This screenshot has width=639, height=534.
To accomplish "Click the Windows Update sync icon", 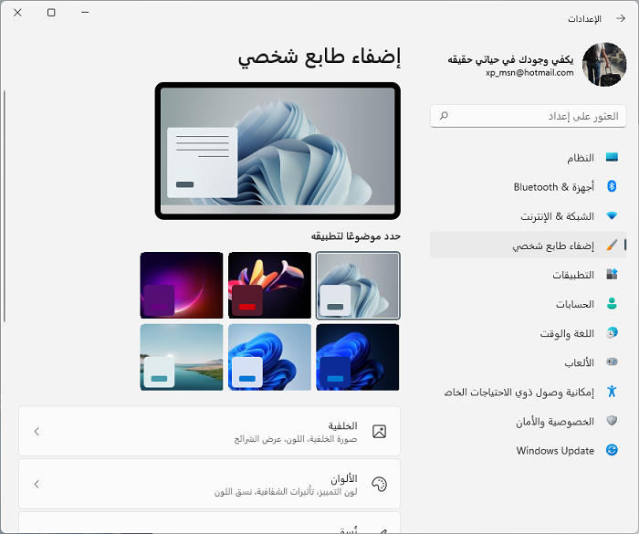I will [x=612, y=450].
